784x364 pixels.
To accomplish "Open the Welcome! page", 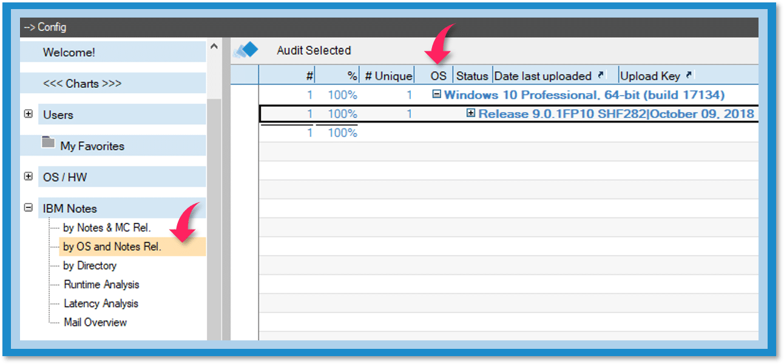I will tap(69, 53).
